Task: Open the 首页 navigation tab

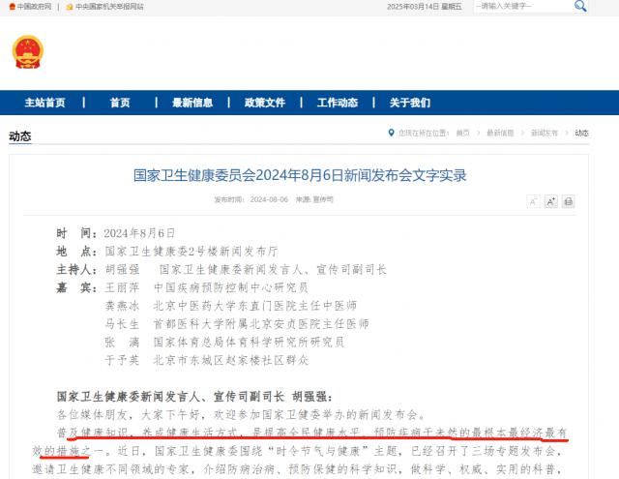Action: 120,103
